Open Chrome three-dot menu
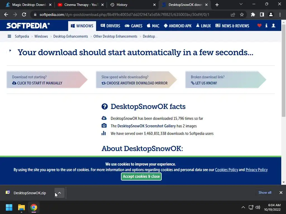The height and width of the screenshot is (214, 286). [280, 14]
